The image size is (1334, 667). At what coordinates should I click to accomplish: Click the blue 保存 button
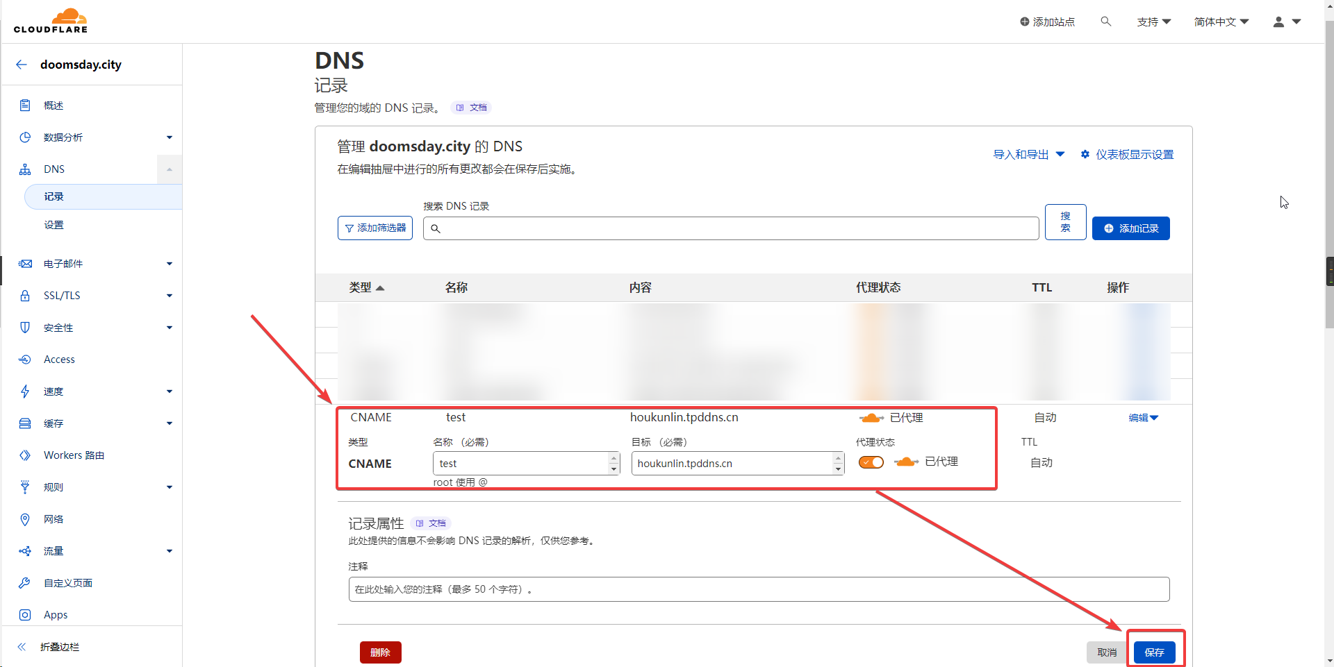[x=1154, y=652]
